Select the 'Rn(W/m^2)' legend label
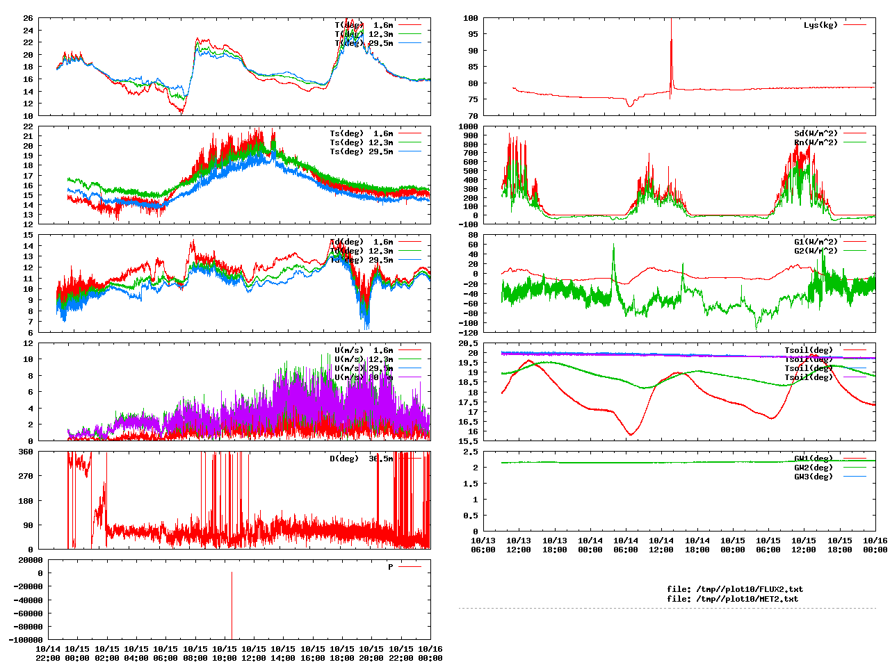This screenshot has height=667, width=890. point(816,142)
